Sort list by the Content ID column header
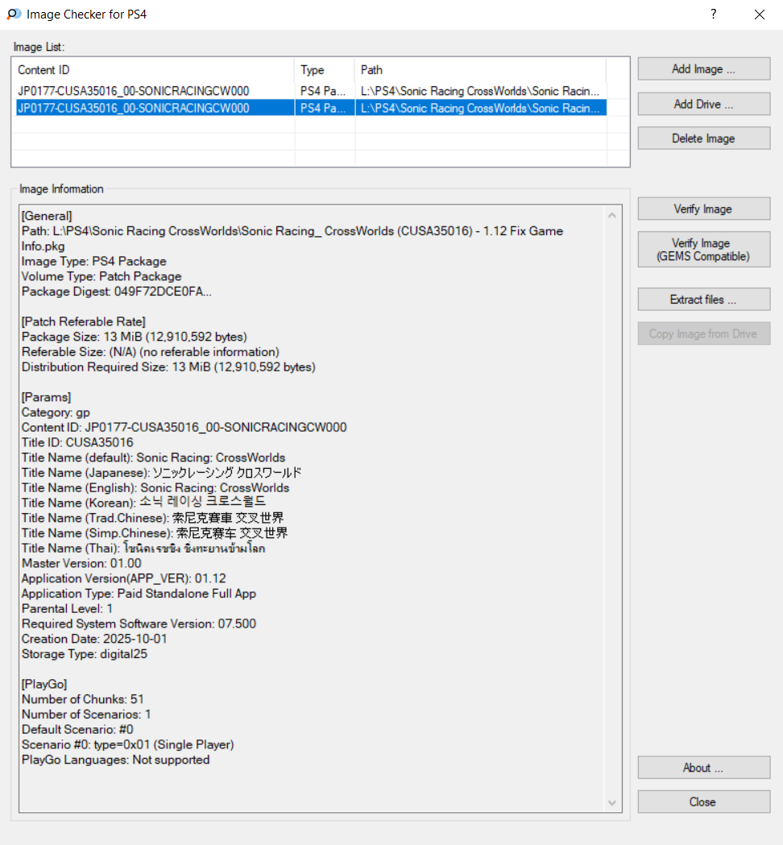Viewport: 783px width, 845px height. [153, 70]
